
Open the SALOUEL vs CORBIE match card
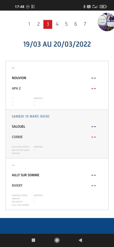coord(57,134)
